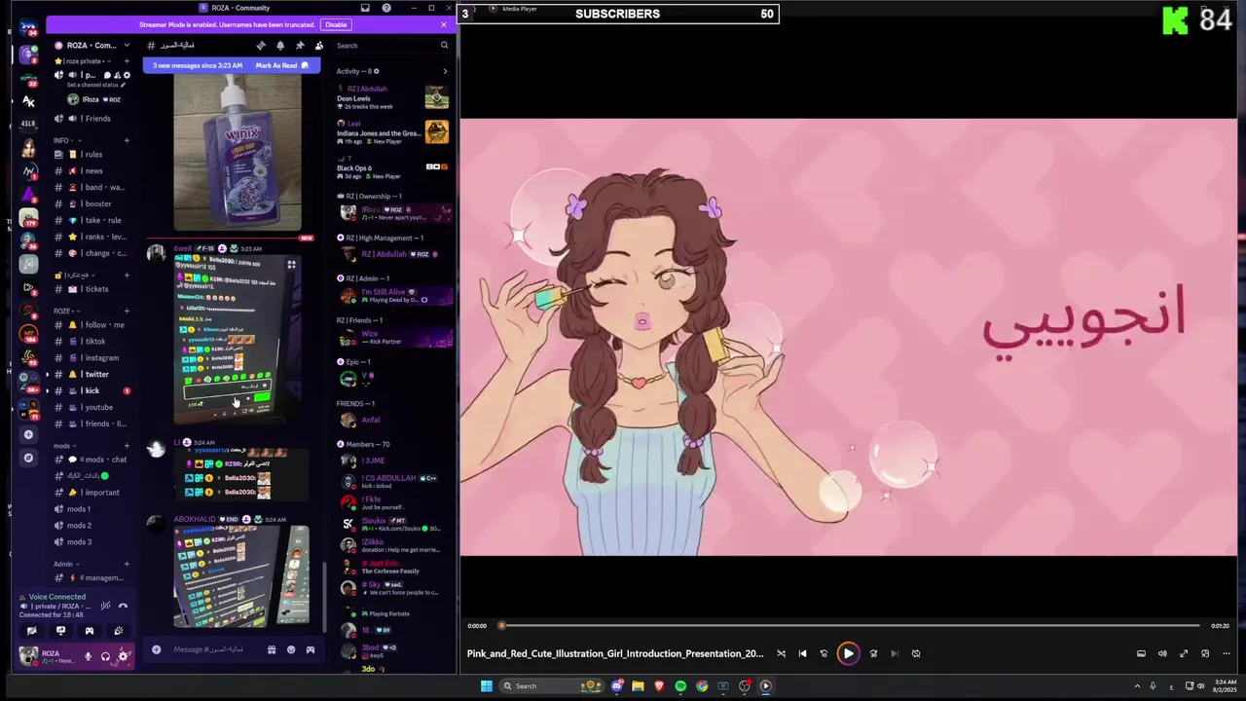Image resolution: width=1246 pixels, height=701 pixels.
Task: Collapse the mods channel category
Action: (x=64, y=446)
